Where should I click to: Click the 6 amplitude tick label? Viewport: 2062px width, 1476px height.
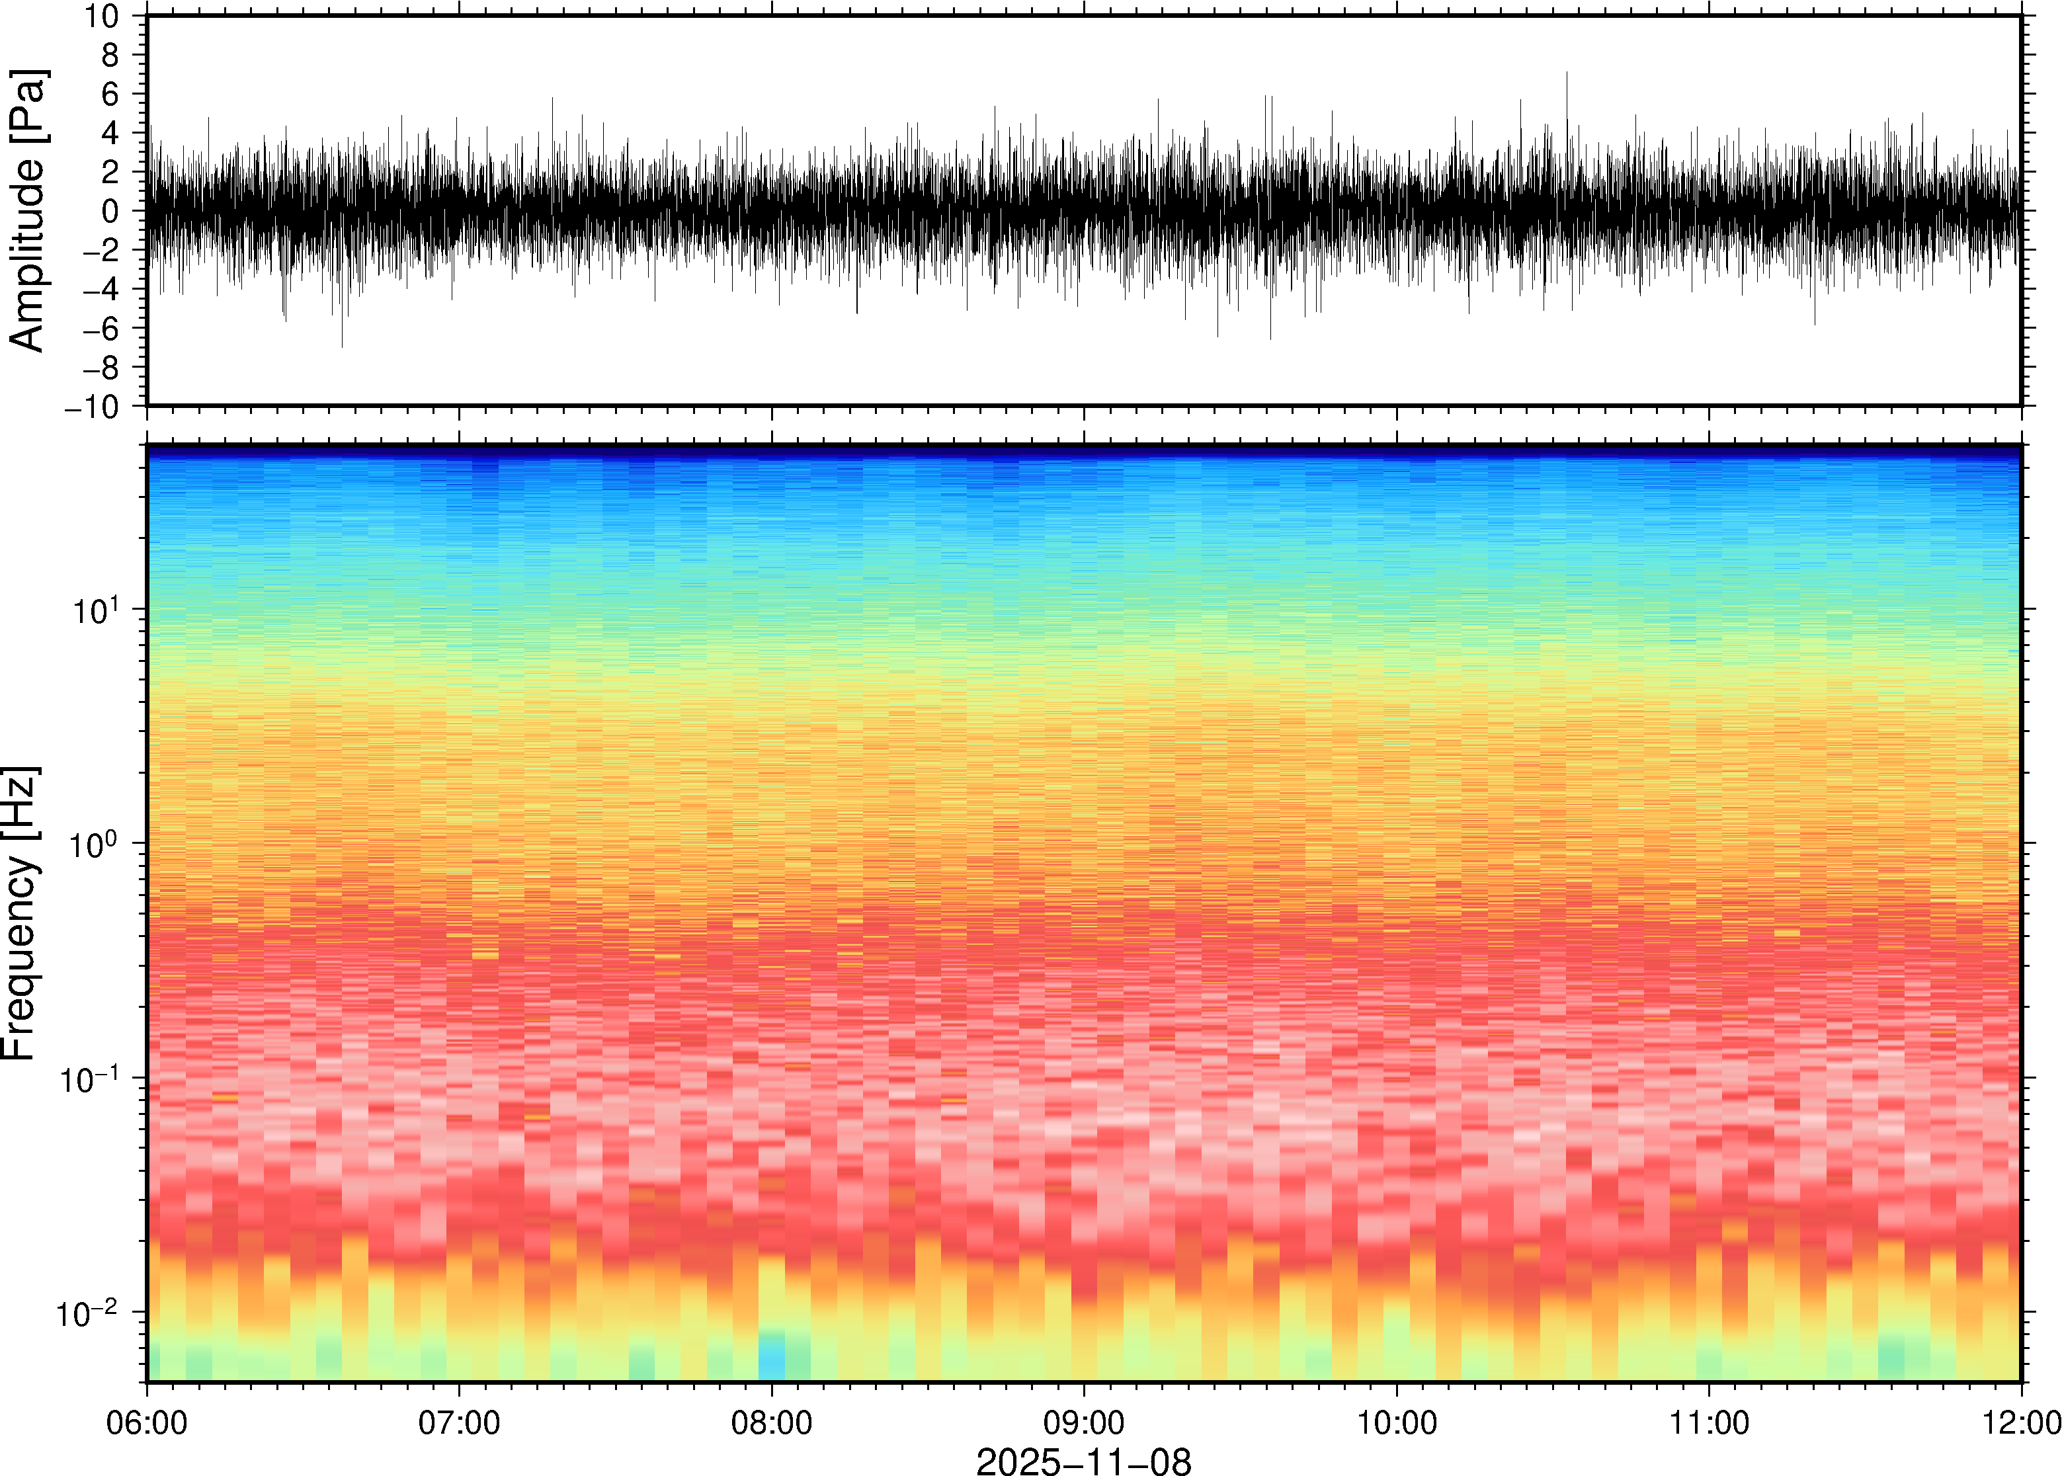click(110, 95)
